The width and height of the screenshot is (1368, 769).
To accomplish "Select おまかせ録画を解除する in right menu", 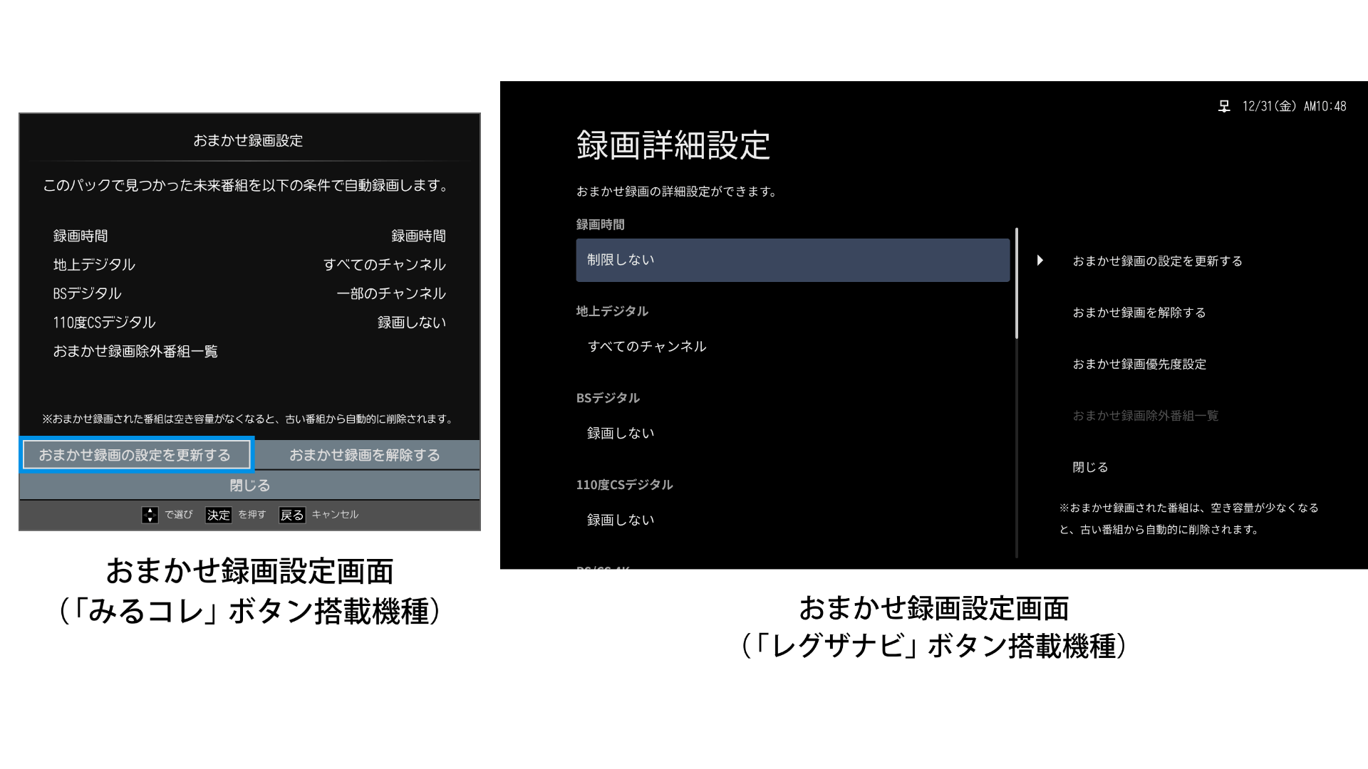I will click(x=1139, y=313).
